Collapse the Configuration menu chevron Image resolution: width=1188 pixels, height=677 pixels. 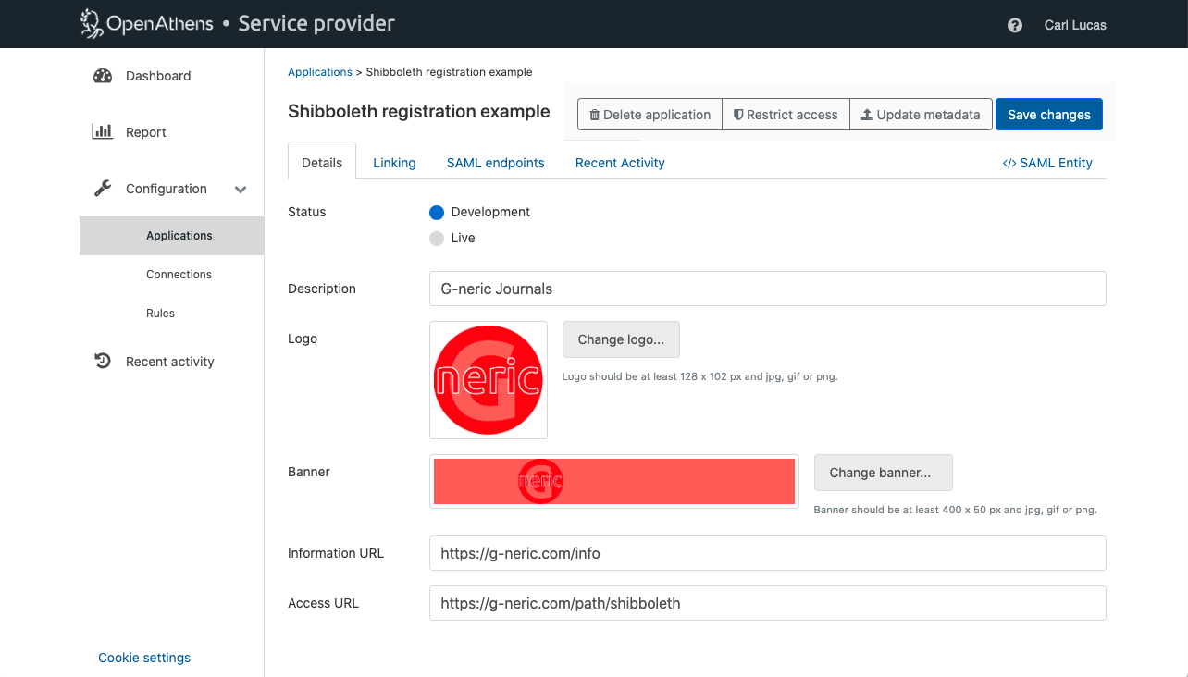(x=241, y=190)
